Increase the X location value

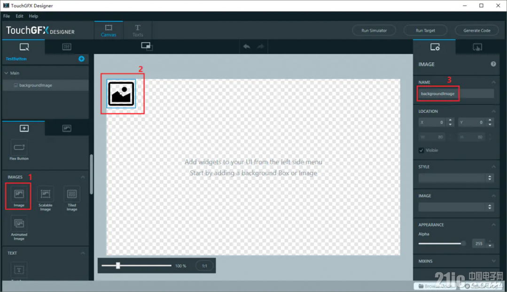[450, 120]
